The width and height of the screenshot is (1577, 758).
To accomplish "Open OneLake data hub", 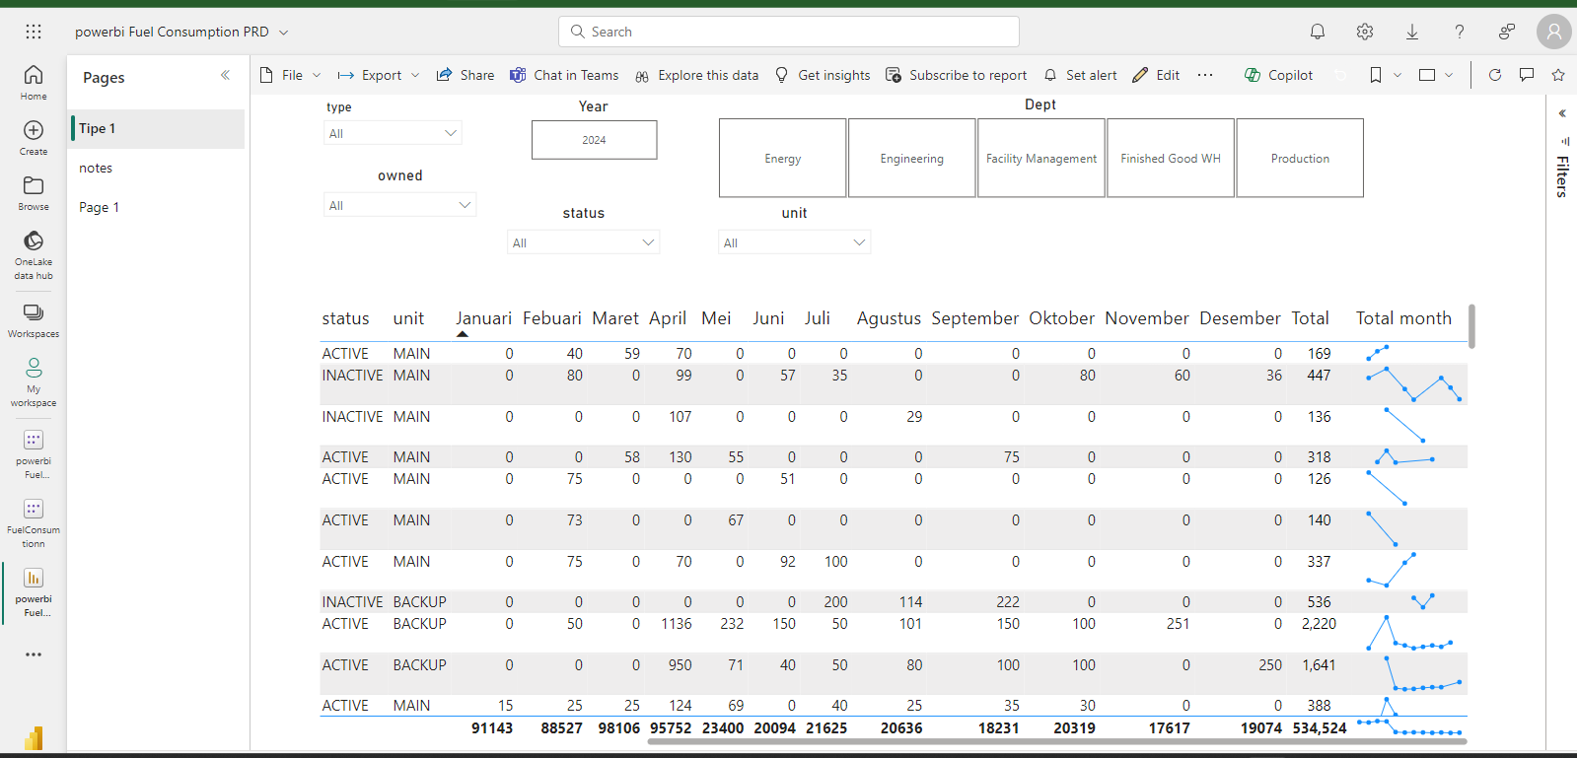I will (x=34, y=255).
